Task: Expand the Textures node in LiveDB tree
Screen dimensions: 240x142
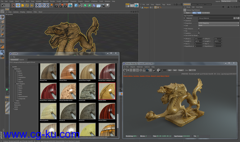Action: pos(13,103)
